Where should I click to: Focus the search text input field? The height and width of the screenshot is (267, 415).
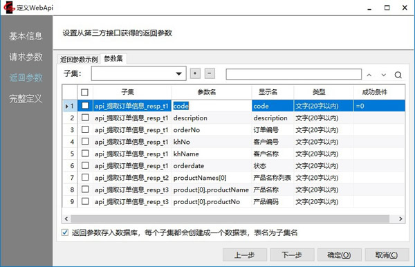coord(294,74)
